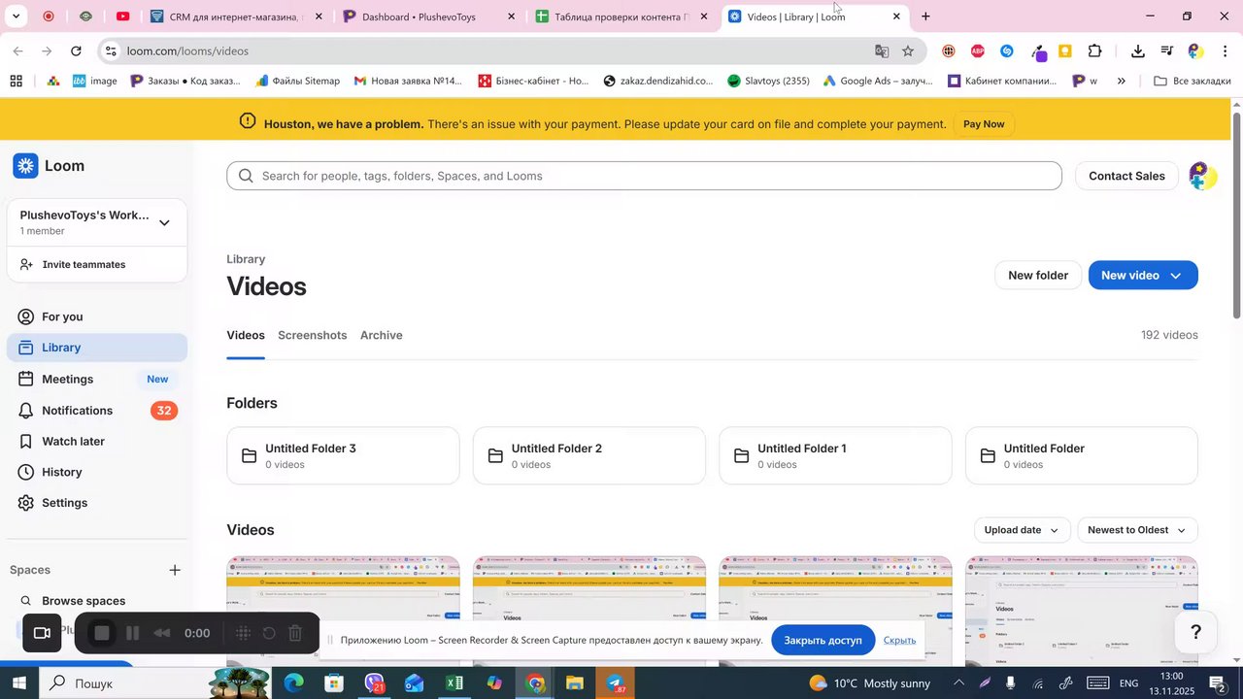Open Library in the sidebar
1243x699 pixels.
97,348
